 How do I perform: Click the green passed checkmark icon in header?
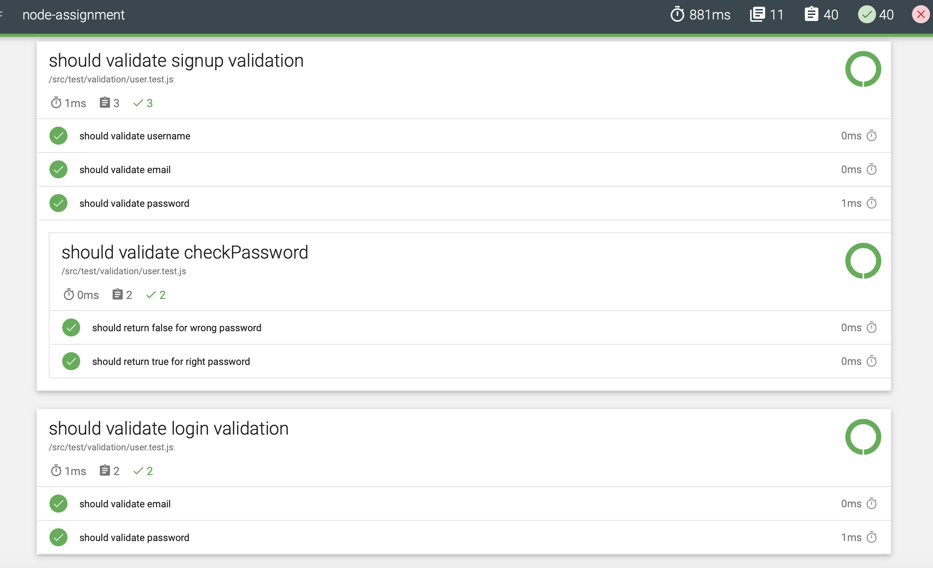pos(866,14)
